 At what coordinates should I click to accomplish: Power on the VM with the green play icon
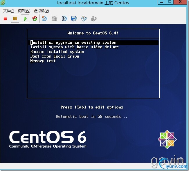(25, 19)
